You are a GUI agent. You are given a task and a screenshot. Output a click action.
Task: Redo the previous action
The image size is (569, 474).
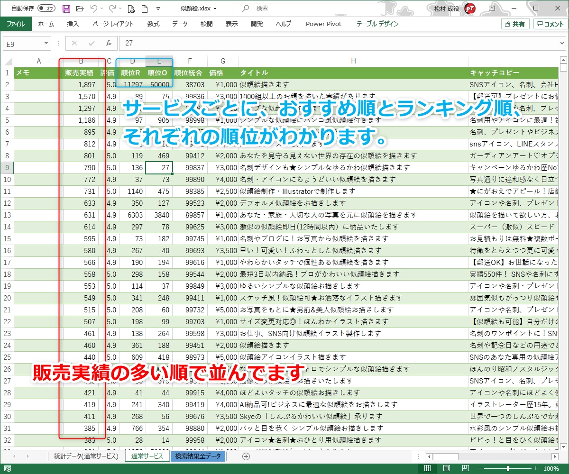click(x=112, y=9)
